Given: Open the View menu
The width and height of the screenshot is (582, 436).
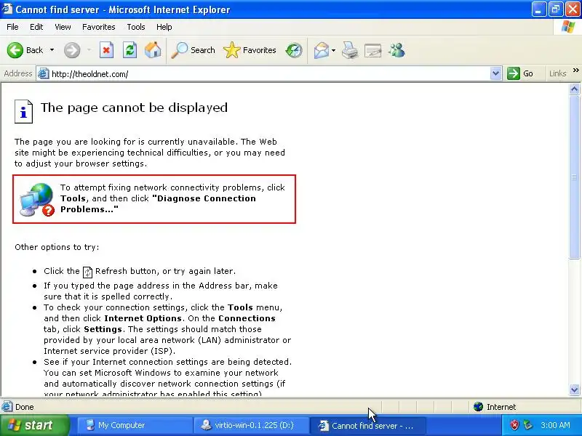Looking at the screenshot, I should click(x=63, y=27).
